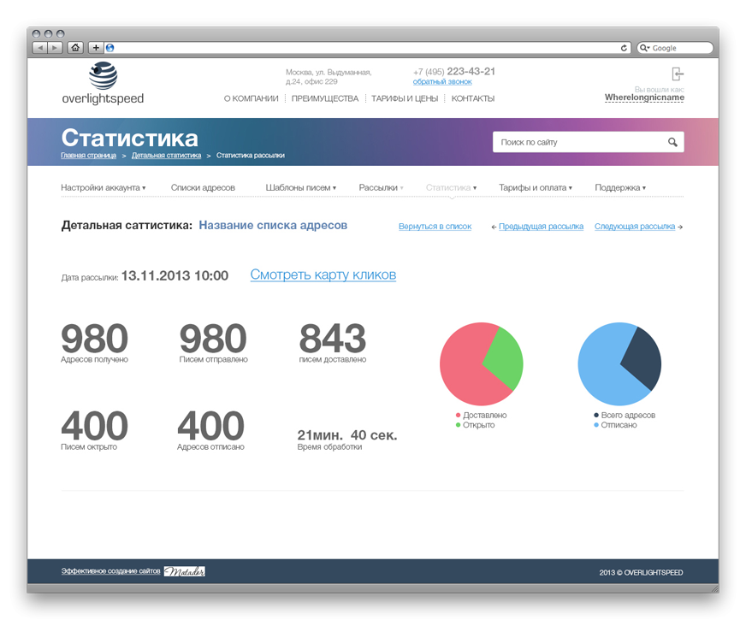Focus the browser address bar

coord(366,48)
